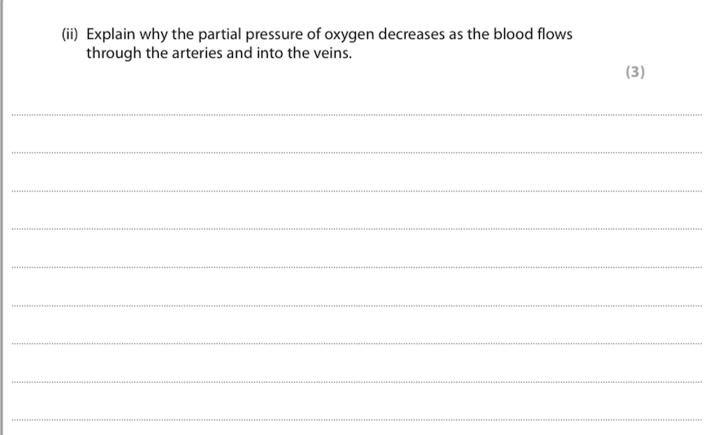This screenshot has height=435, width=707.
Task: Click the fifth dotted answer line
Action: [x=356, y=267]
